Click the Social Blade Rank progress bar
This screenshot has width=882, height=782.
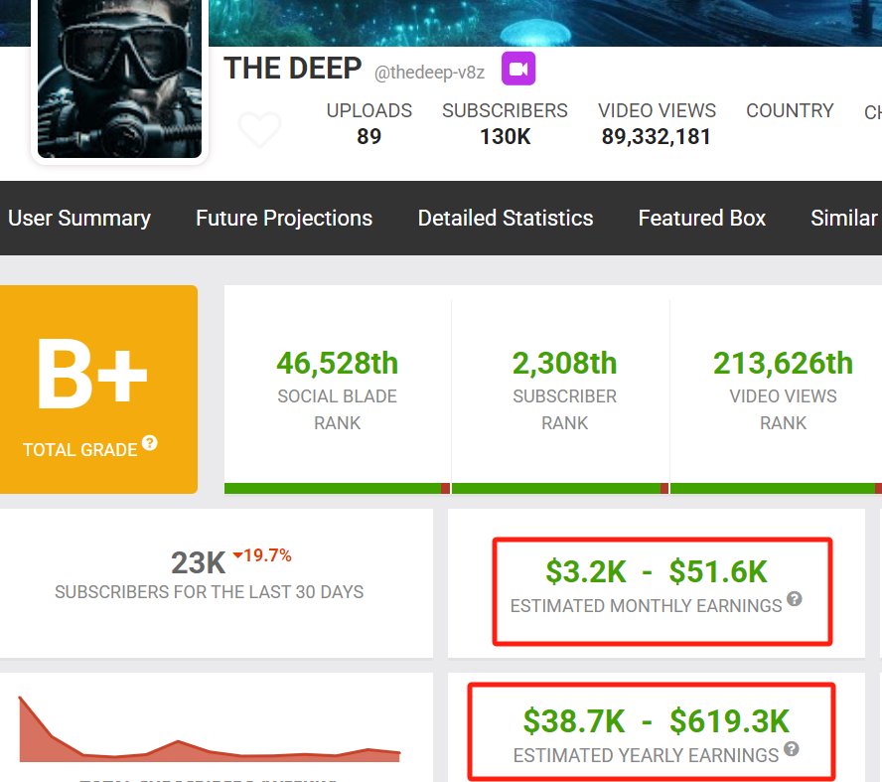point(337,488)
